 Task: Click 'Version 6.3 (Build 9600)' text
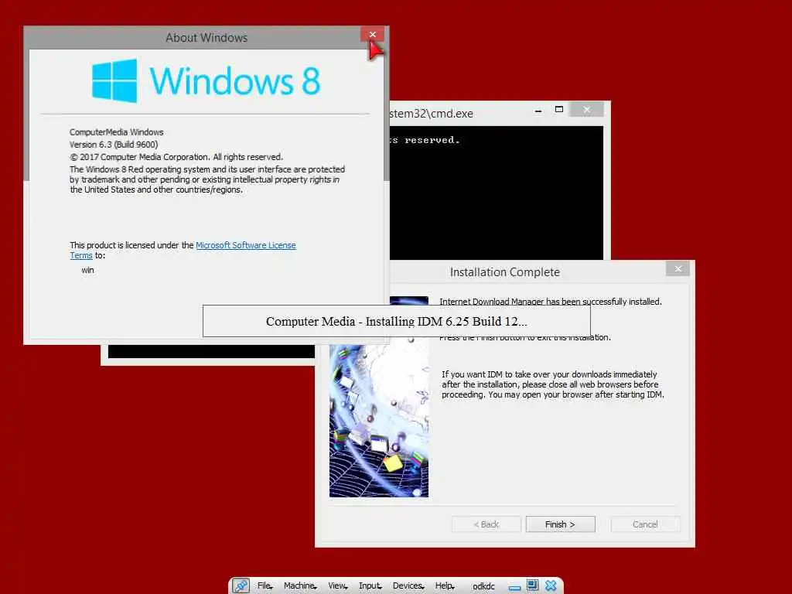pos(114,145)
